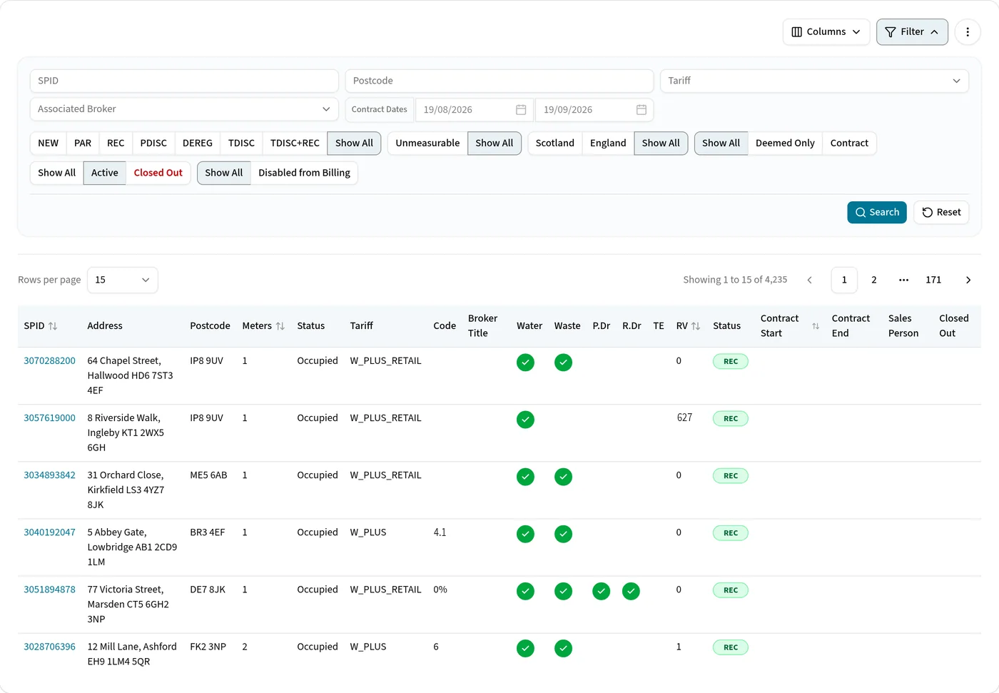This screenshot has width=999, height=693.
Task: Select Contract filter option
Action: coord(849,143)
